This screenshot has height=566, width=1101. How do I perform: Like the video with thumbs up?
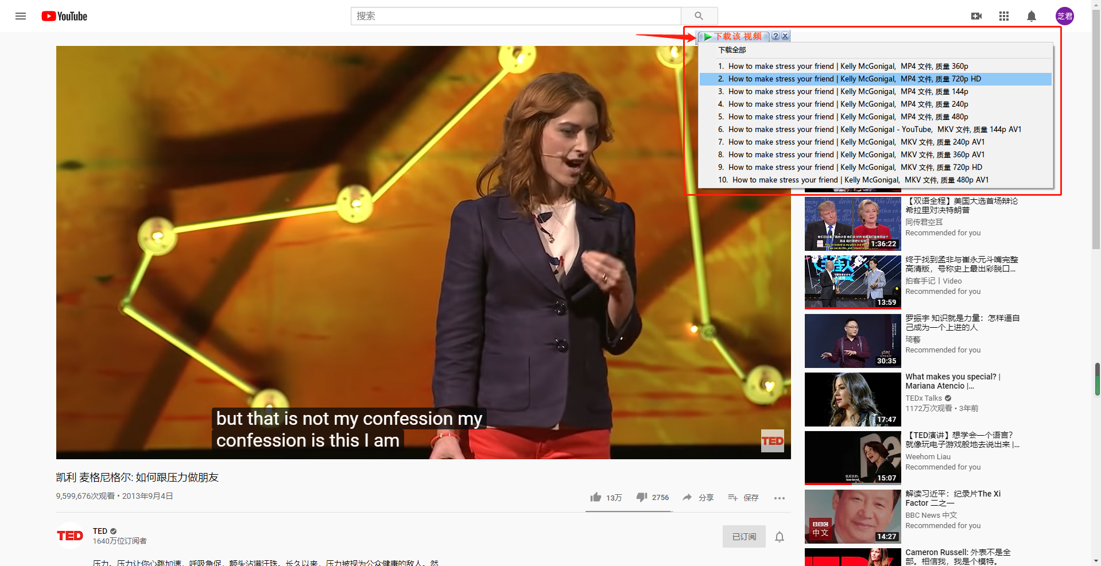(596, 497)
